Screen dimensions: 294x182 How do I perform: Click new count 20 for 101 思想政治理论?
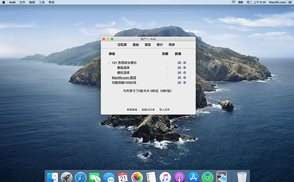pos(180,63)
